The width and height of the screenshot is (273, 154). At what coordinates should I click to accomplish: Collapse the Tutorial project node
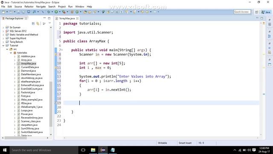pos(3,45)
